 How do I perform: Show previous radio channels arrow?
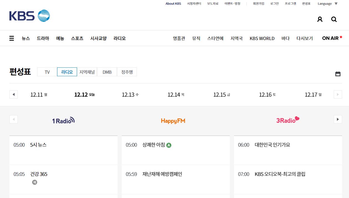[13, 119]
